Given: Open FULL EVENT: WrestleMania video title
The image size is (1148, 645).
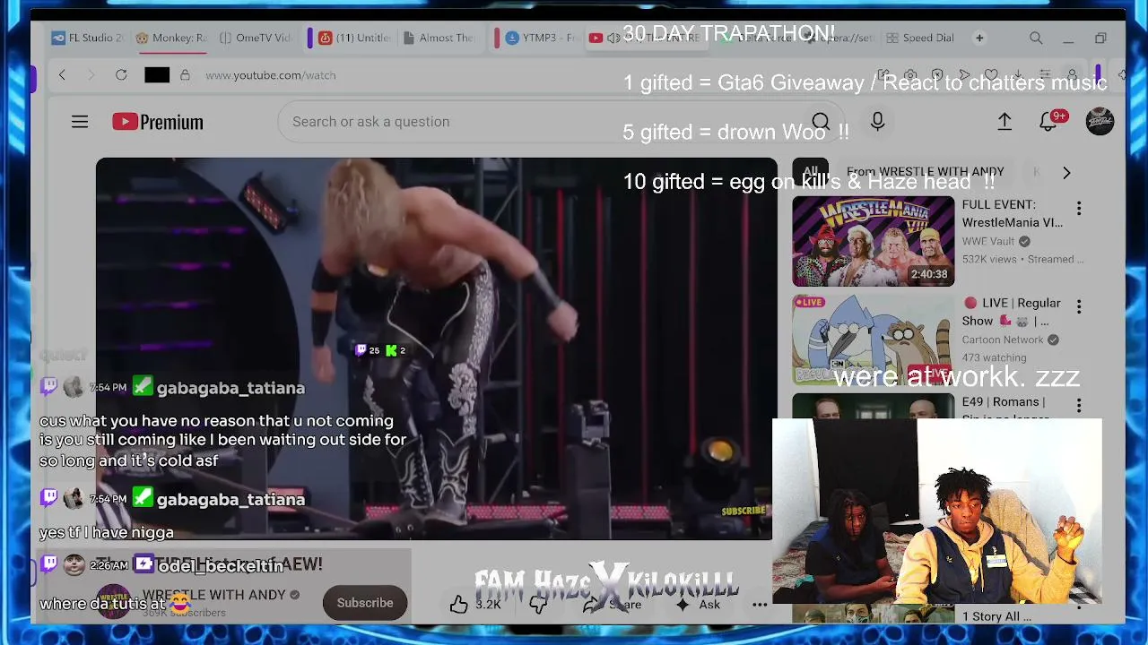Looking at the screenshot, I should [x=1013, y=213].
